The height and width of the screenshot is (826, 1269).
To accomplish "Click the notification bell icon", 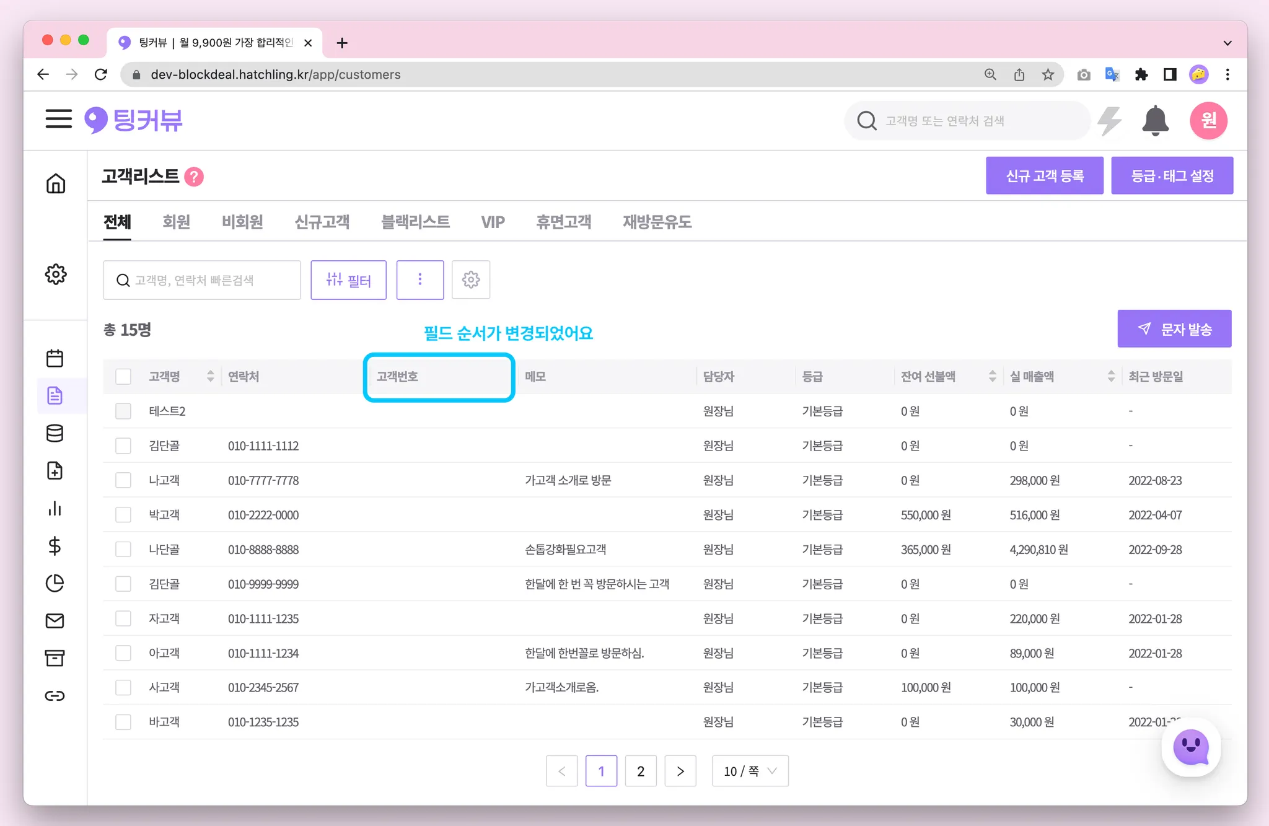I will [x=1155, y=120].
